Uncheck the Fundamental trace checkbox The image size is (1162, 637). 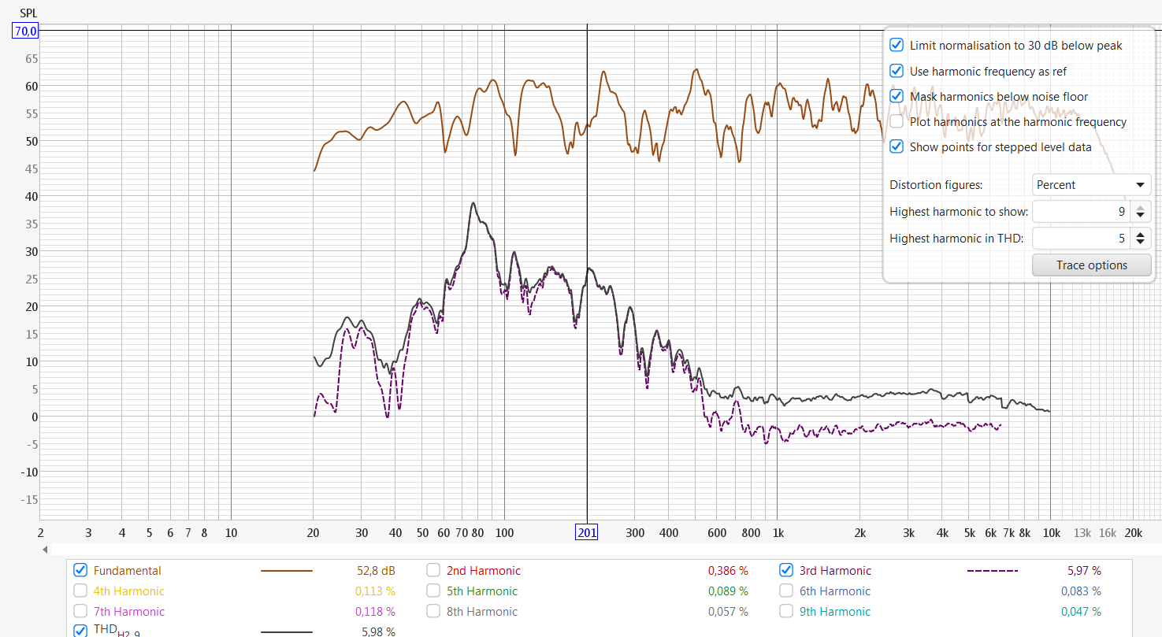[x=80, y=570]
